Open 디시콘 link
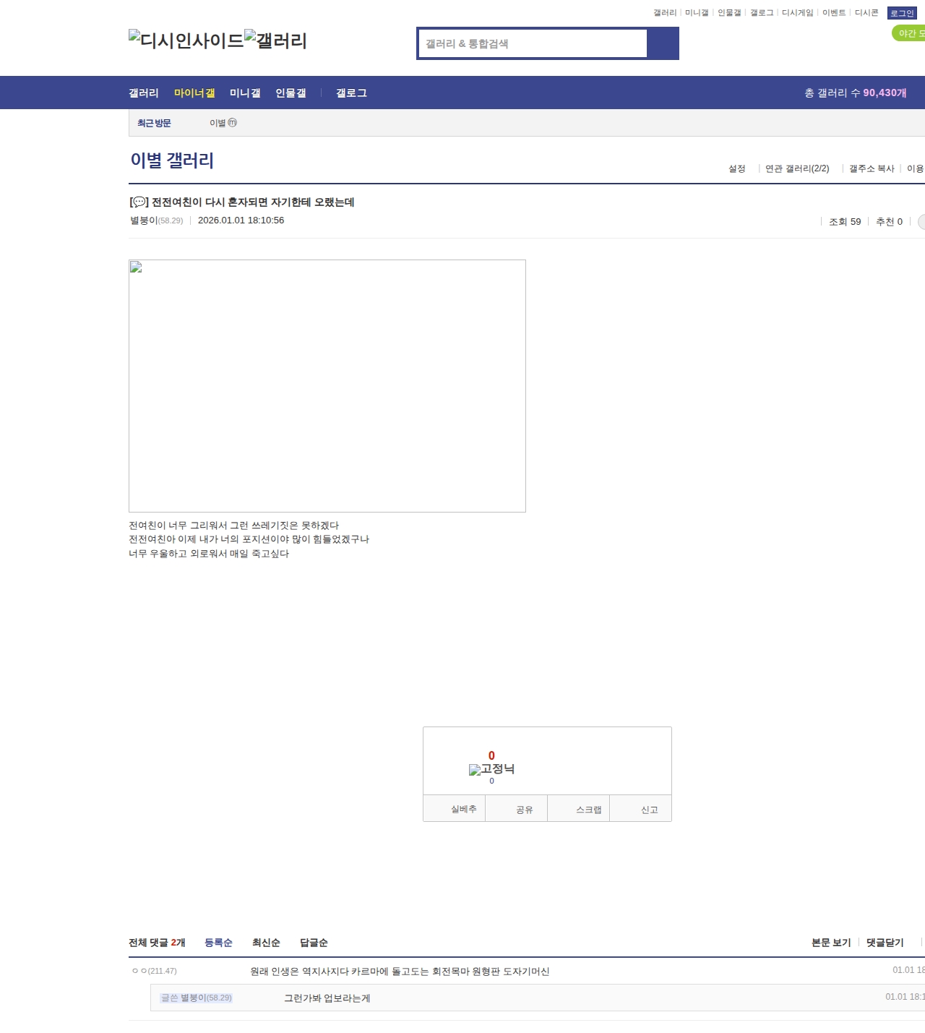Image resolution: width=925 pixels, height=1033 pixels. [x=866, y=13]
